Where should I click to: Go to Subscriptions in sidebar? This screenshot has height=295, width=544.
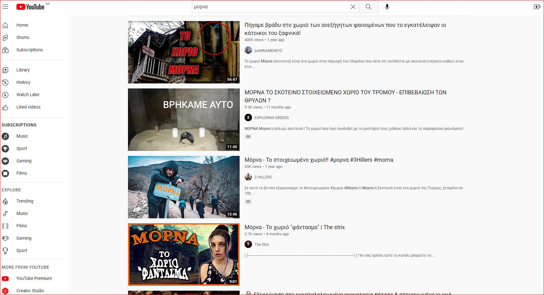pos(29,50)
